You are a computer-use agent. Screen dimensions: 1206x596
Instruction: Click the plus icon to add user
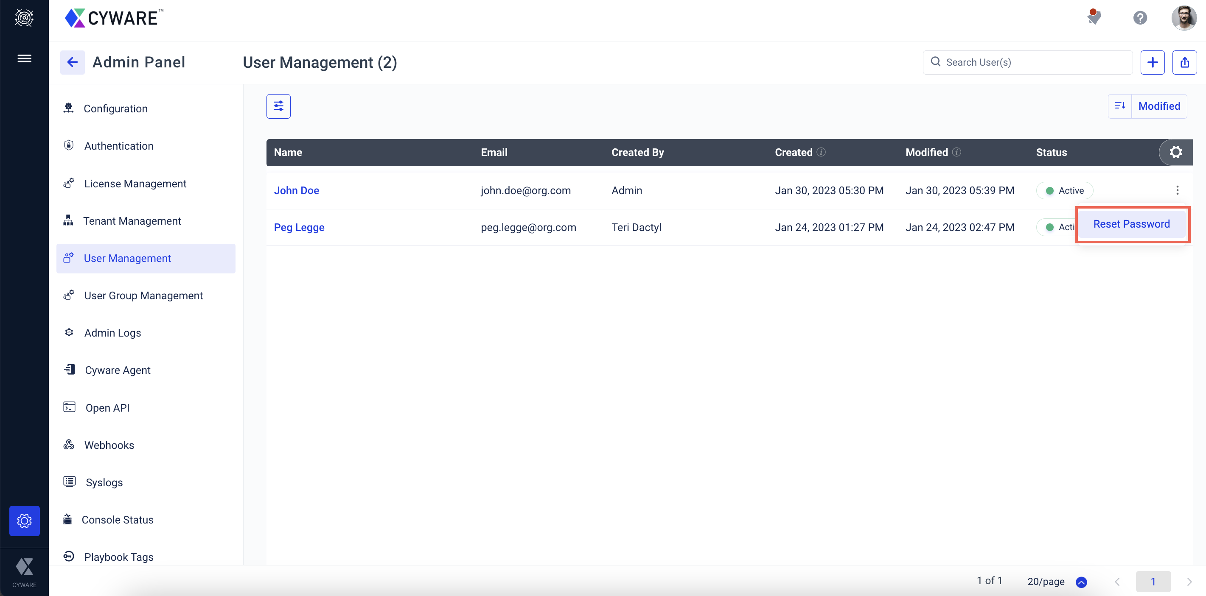pos(1152,62)
